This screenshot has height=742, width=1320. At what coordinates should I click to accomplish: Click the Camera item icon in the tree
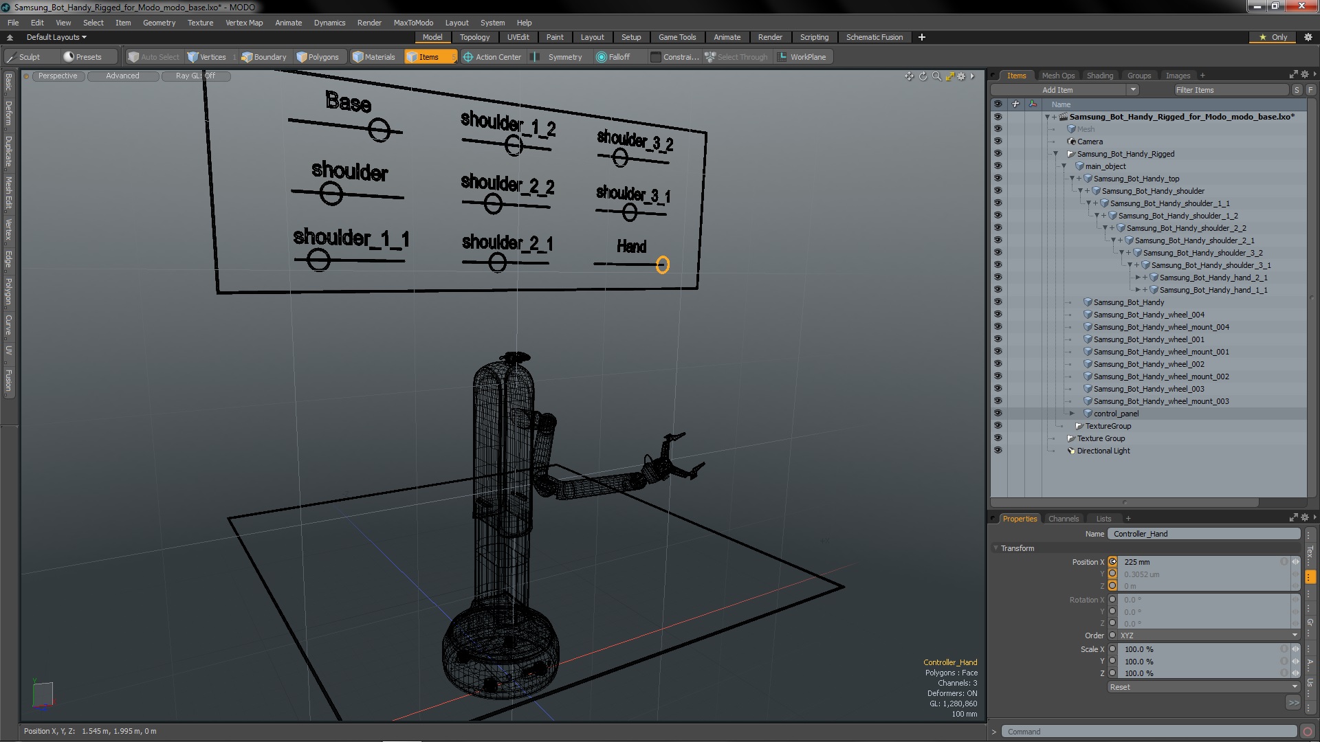pyautogui.click(x=1071, y=142)
